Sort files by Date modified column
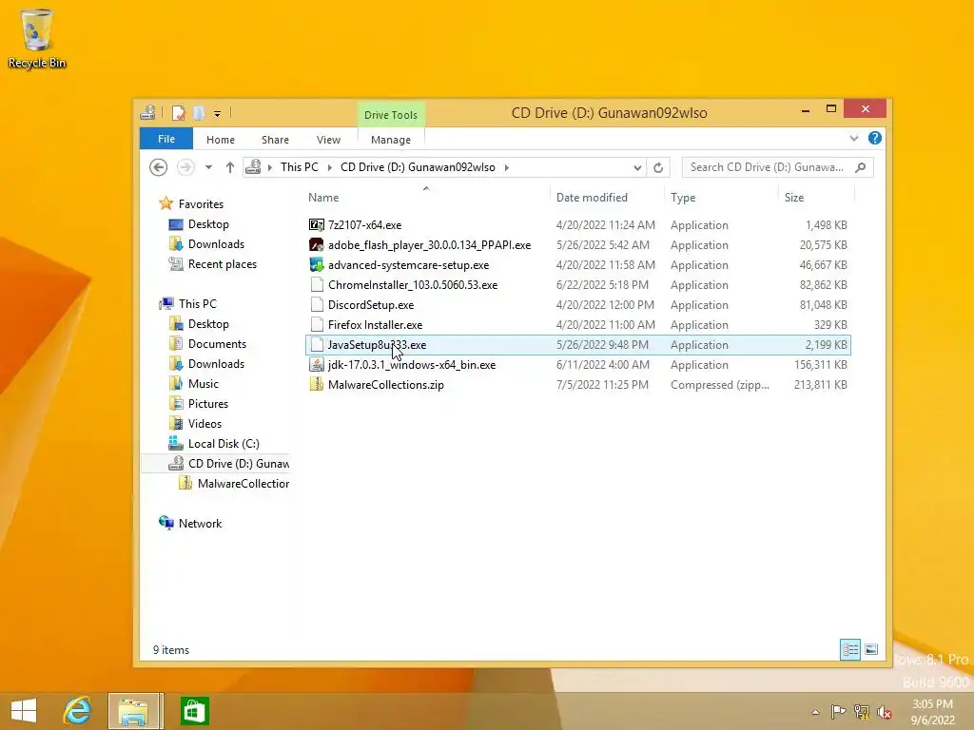974x730 pixels. [x=592, y=198]
